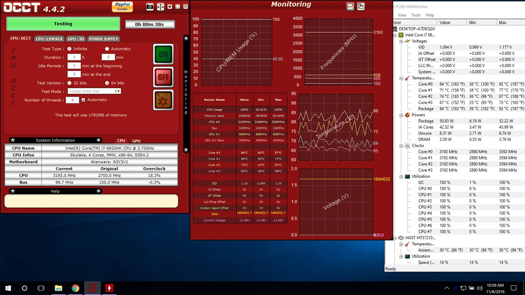
Task: Collapse CPU Temperatures tree node
Action: tap(401, 78)
